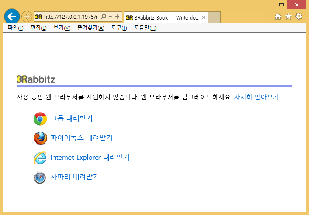Open a new blank tab
The image size is (309, 215).
(214, 17)
